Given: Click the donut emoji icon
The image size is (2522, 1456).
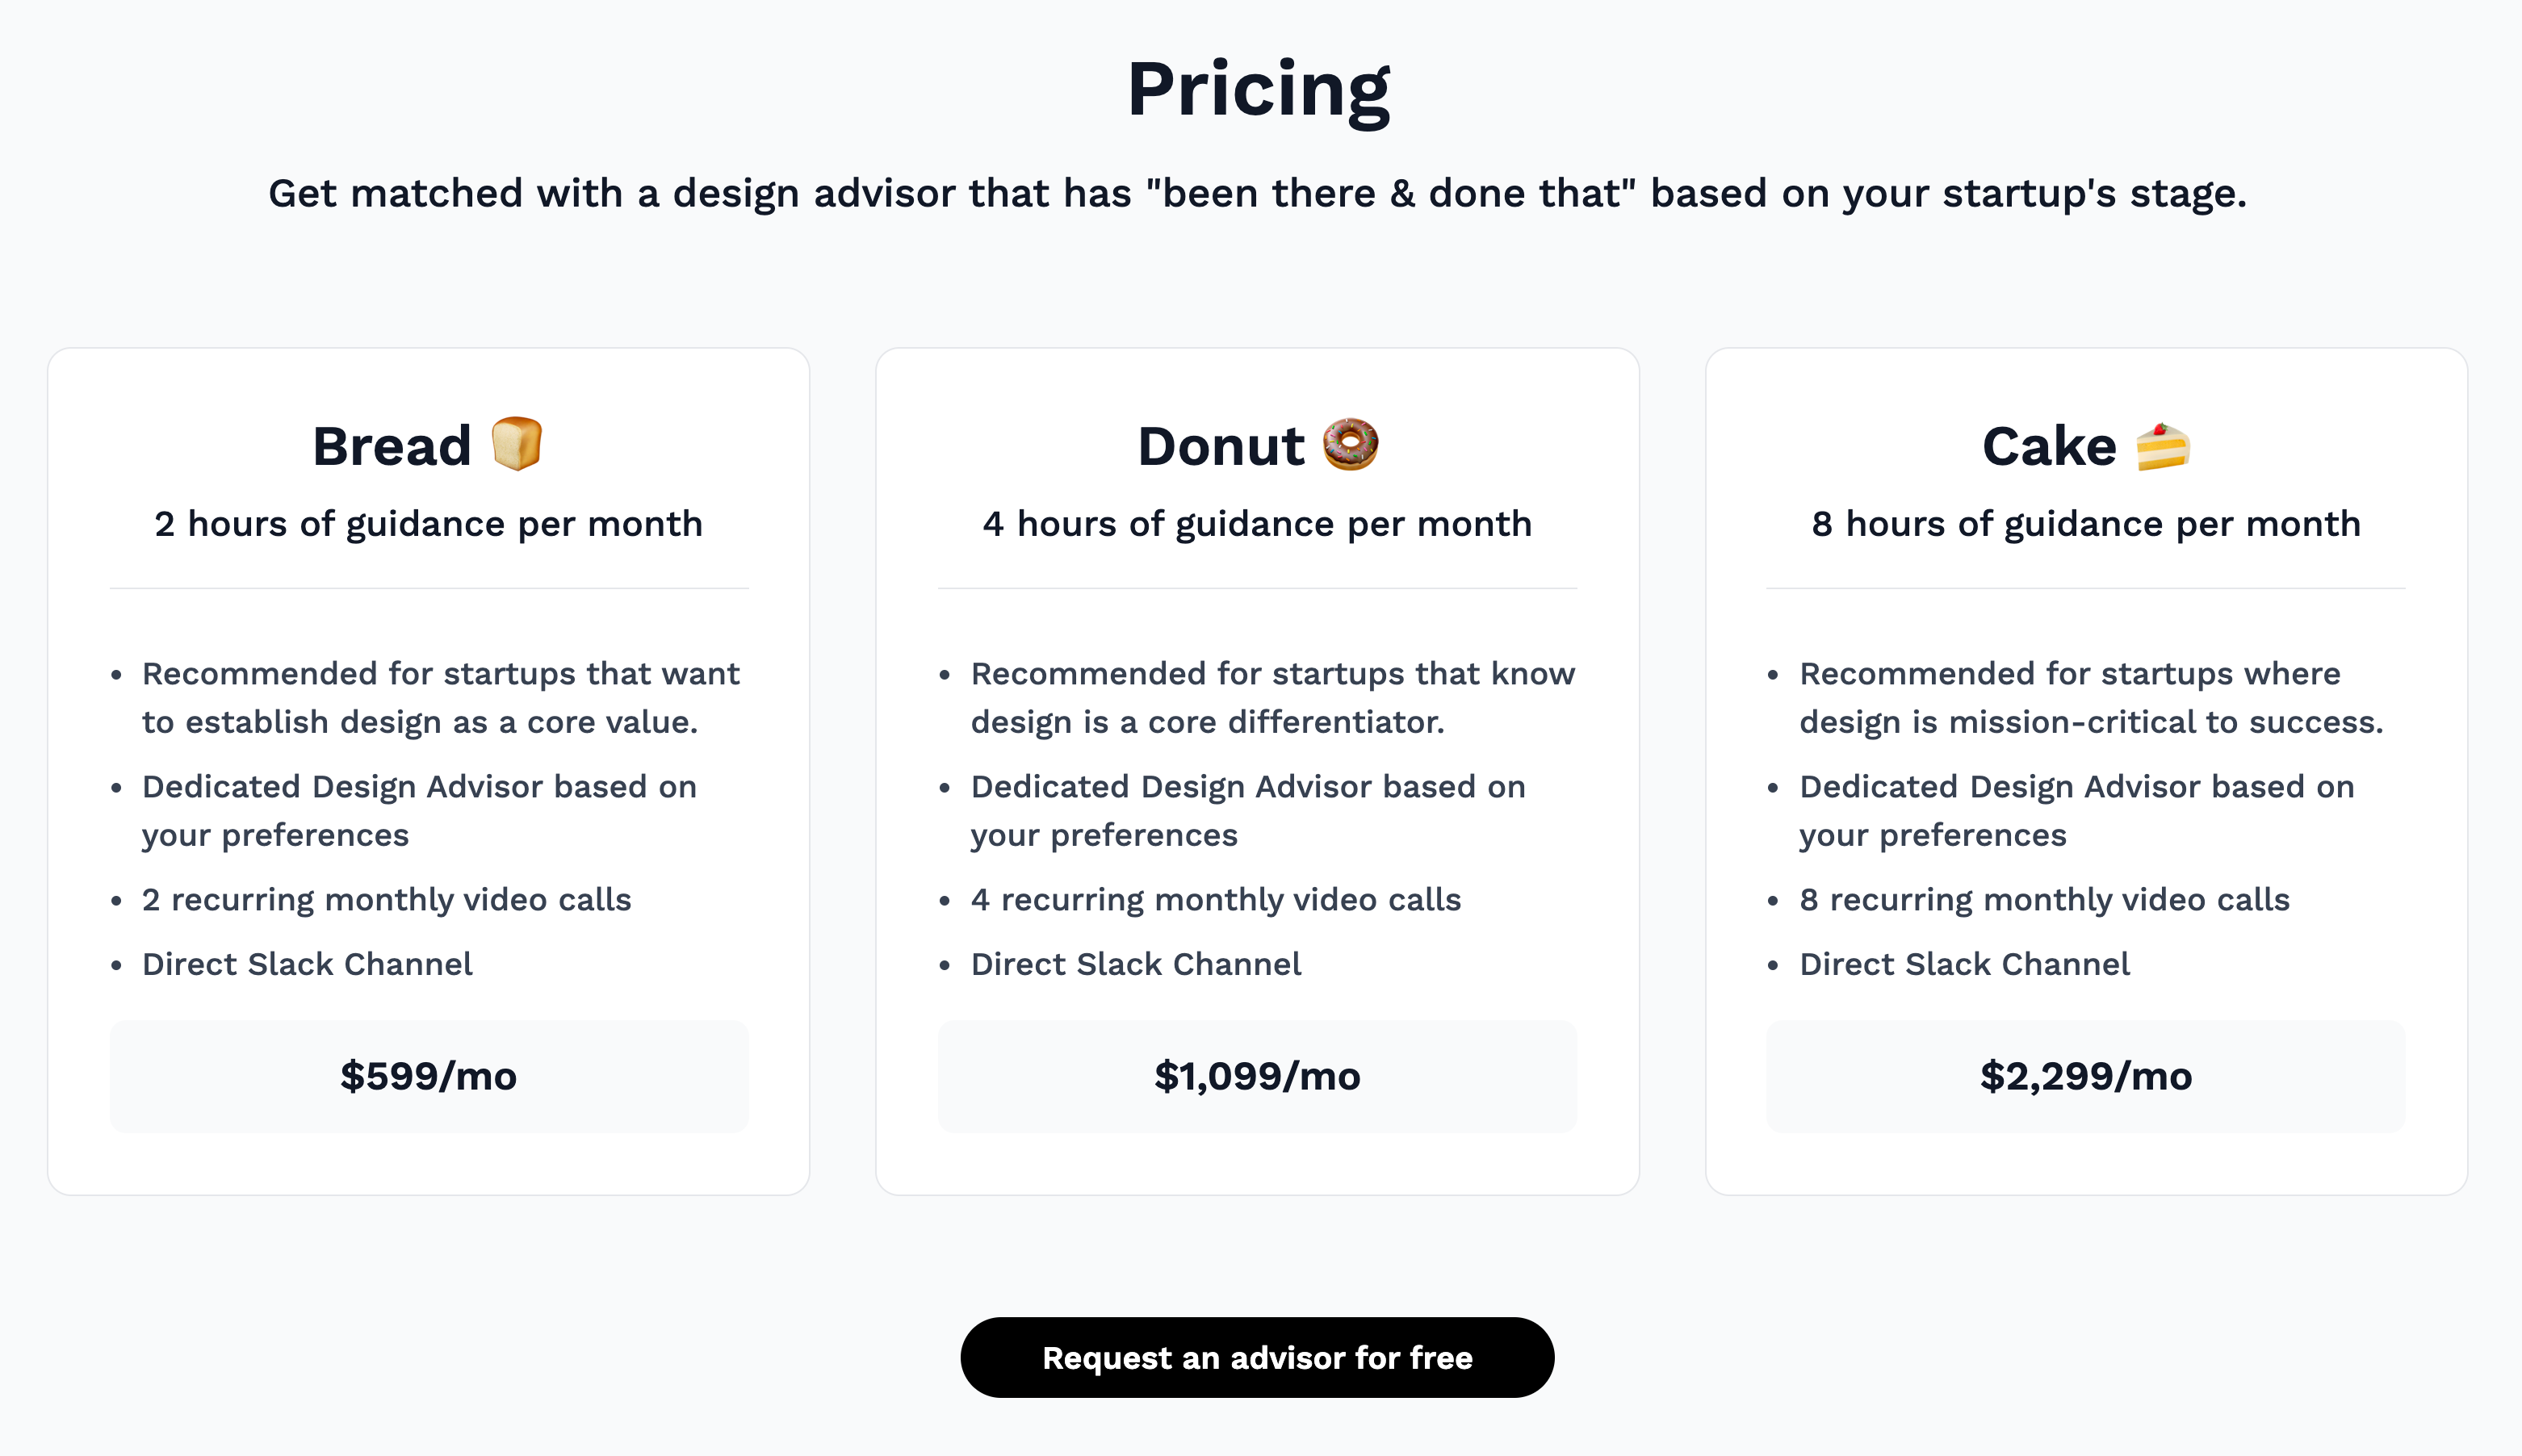Looking at the screenshot, I should (1350, 444).
